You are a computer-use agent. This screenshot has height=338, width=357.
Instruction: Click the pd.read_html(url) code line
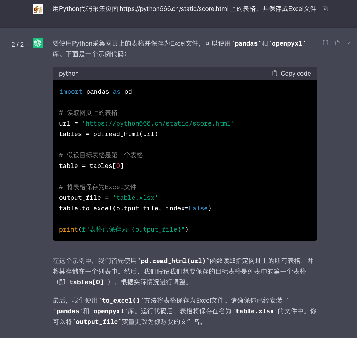click(109, 134)
